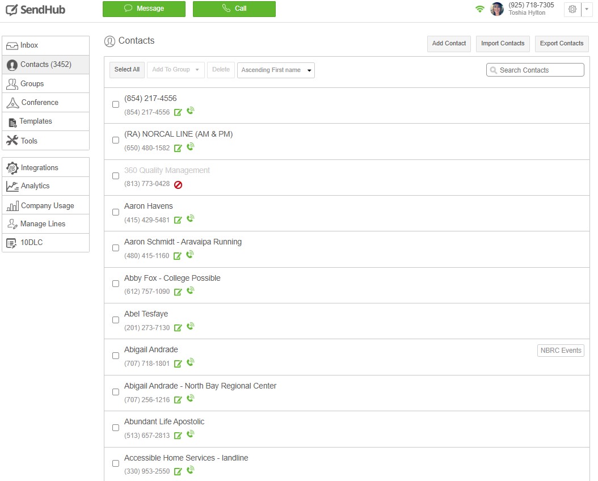This screenshot has width=598, height=481.
Task: Click blocked icon beside 360 Quality Management
Action: point(178,185)
